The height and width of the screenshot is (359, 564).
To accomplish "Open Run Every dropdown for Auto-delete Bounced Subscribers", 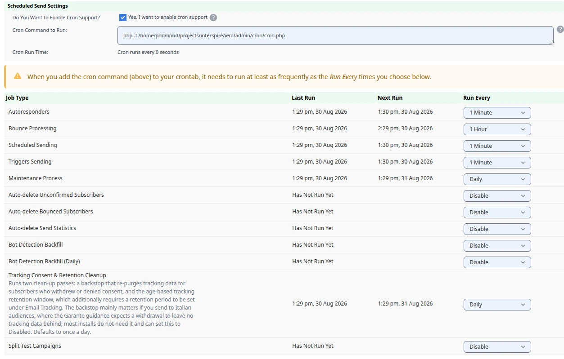I will point(497,213).
